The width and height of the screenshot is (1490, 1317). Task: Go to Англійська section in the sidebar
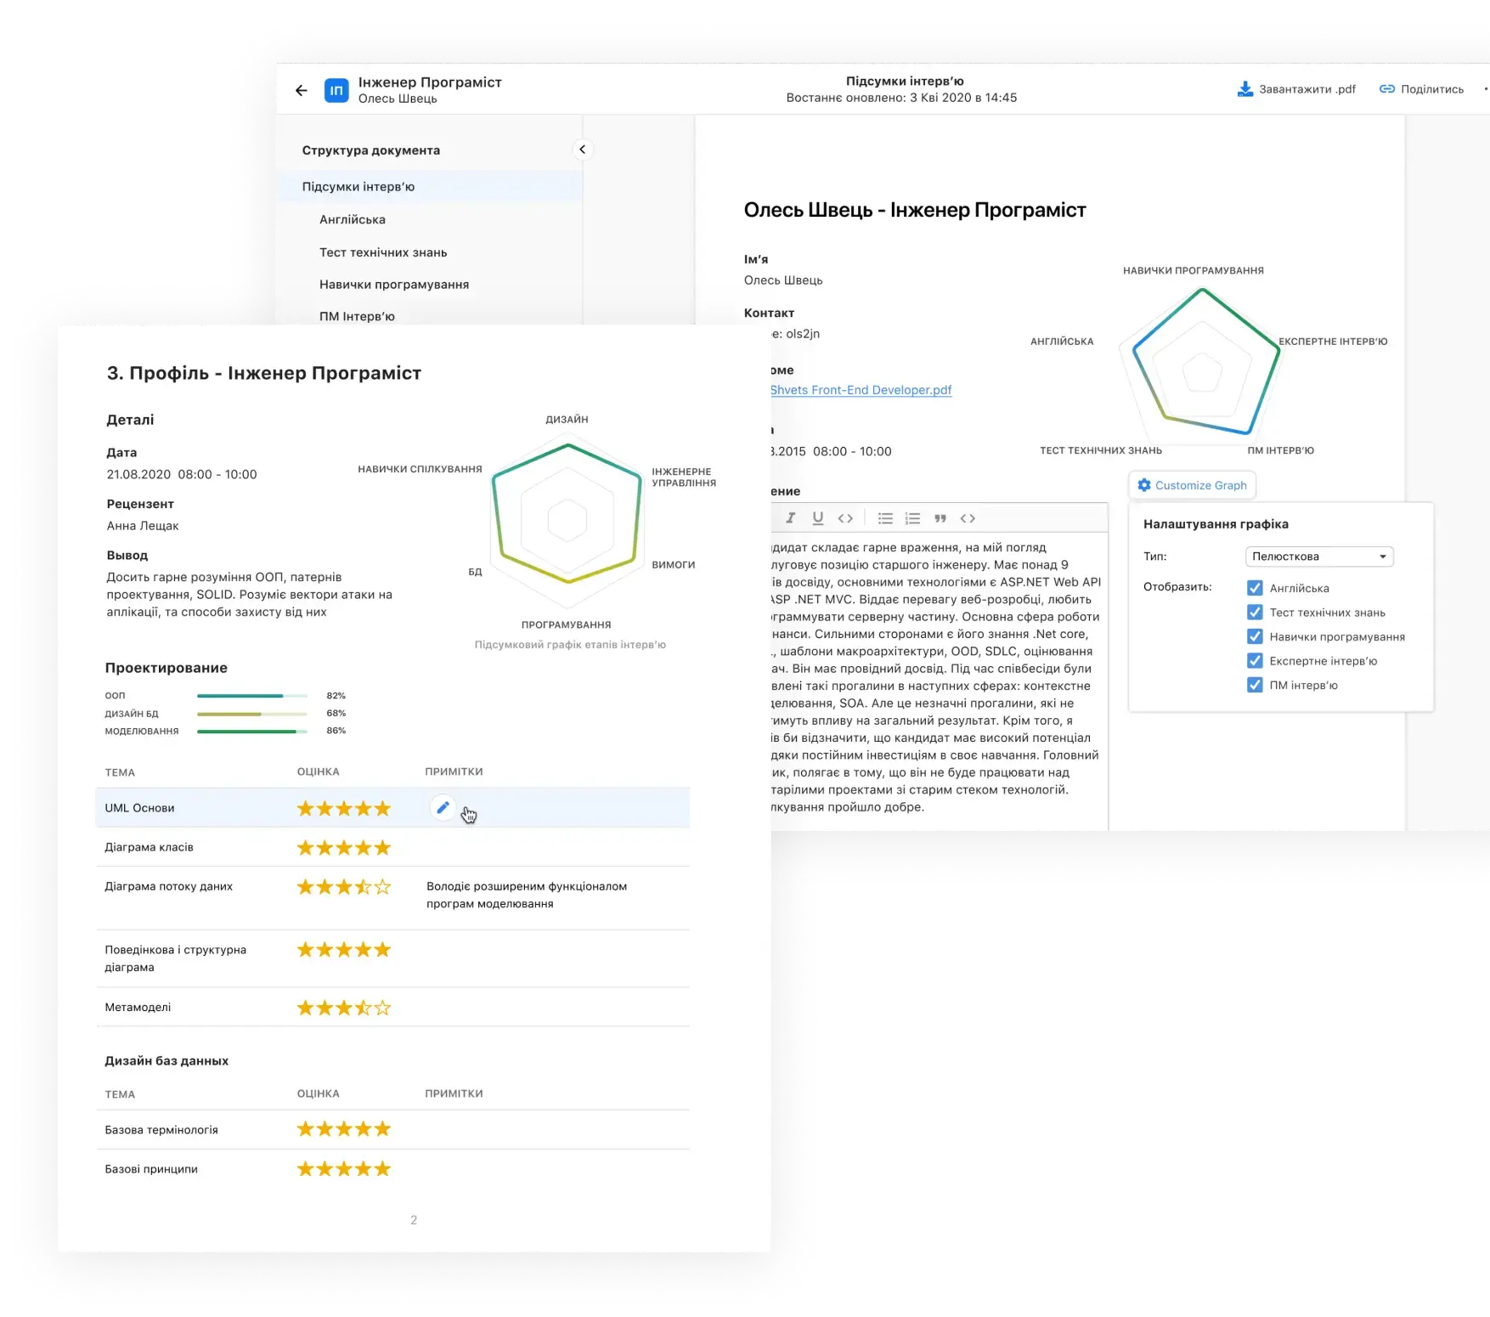point(353,220)
